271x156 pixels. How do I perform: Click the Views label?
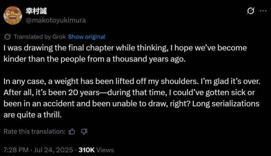coord(105,150)
